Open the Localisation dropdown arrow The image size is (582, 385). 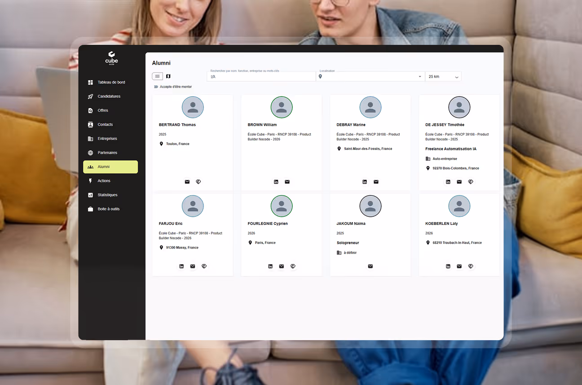(419, 77)
